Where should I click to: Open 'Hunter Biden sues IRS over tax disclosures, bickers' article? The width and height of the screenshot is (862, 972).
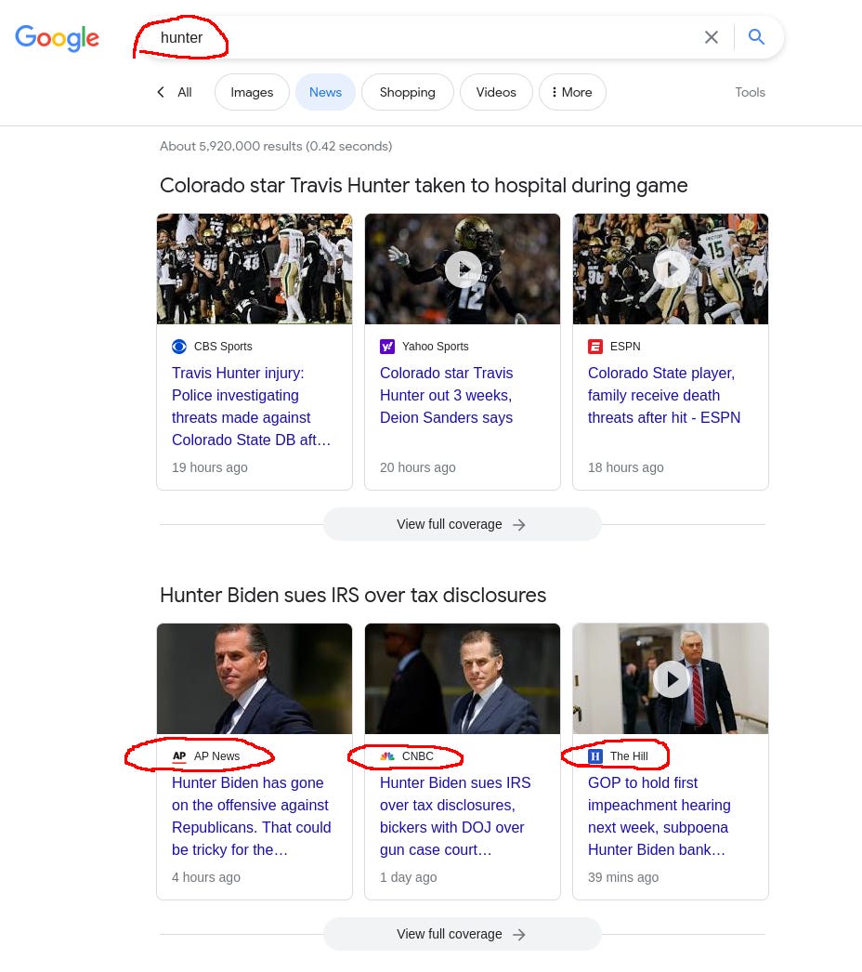click(455, 816)
